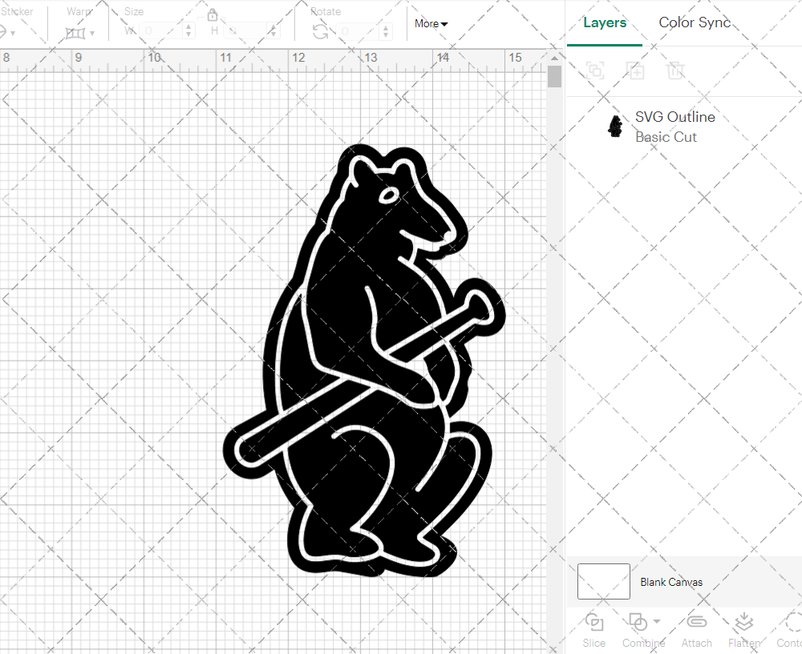Click the Blank Canvas swatch
Screen dimensions: 802x654
click(604, 581)
